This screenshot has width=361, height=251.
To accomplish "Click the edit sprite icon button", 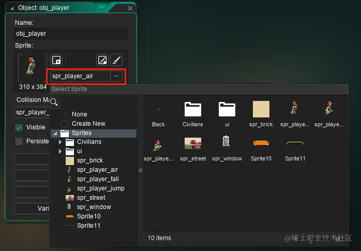I will pyautogui.click(x=102, y=61).
